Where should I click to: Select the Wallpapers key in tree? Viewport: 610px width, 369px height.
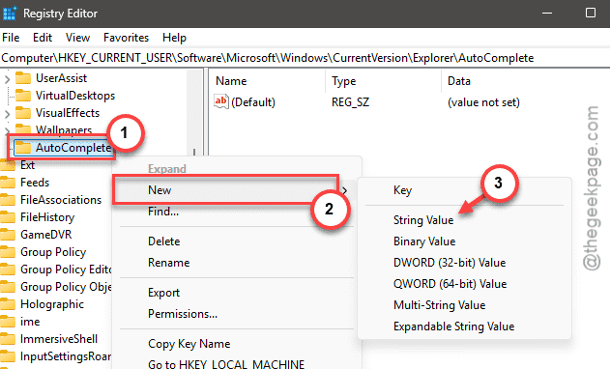point(64,129)
